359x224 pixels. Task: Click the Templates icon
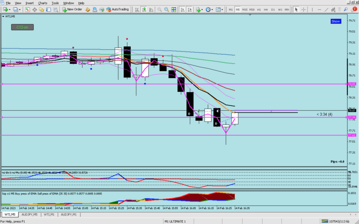pyautogui.click(x=218, y=9)
